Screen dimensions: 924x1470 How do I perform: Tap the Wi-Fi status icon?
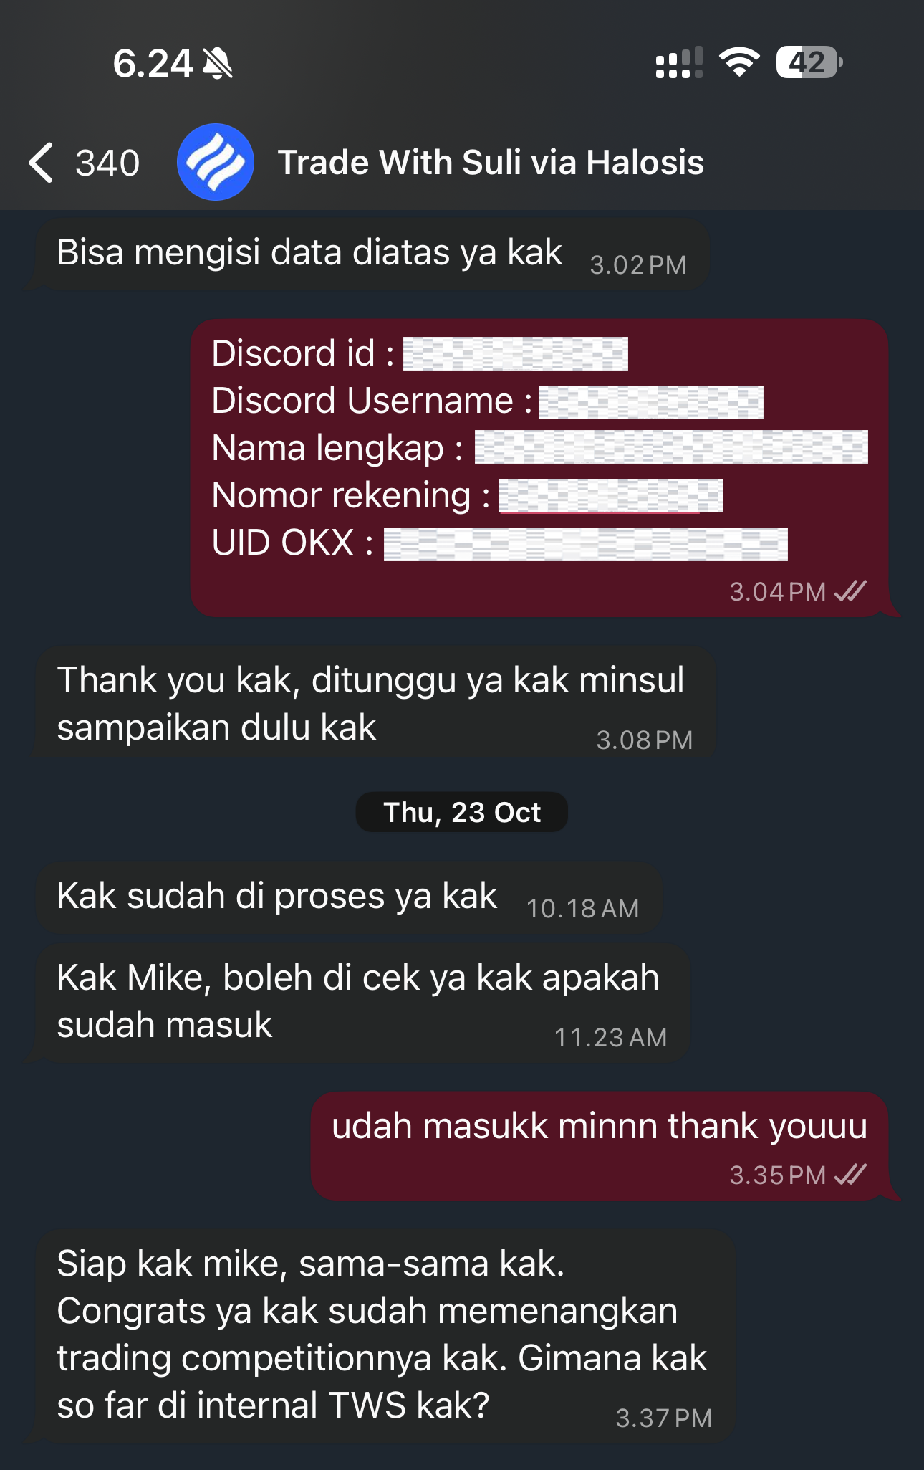pyautogui.click(x=739, y=62)
